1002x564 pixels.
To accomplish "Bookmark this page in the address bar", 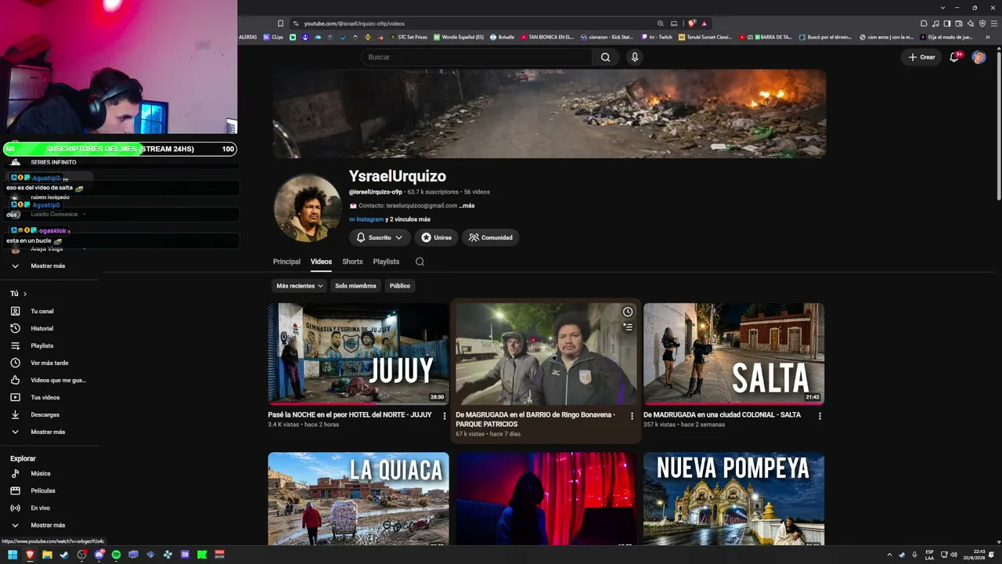I will tap(281, 23).
